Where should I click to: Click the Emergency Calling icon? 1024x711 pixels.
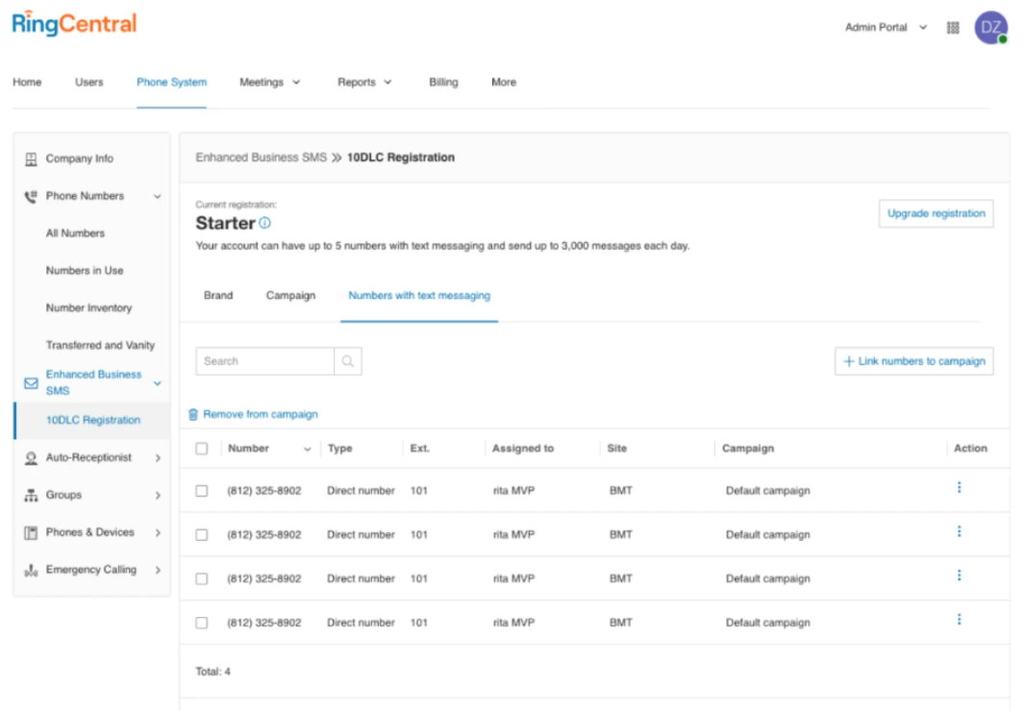click(31, 571)
